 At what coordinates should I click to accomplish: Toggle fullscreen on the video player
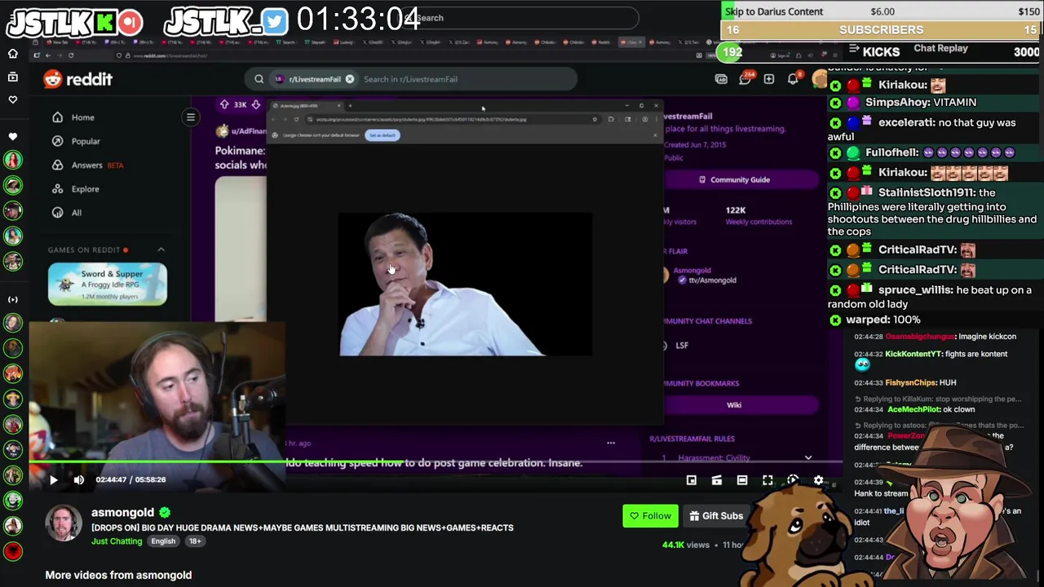pos(768,481)
